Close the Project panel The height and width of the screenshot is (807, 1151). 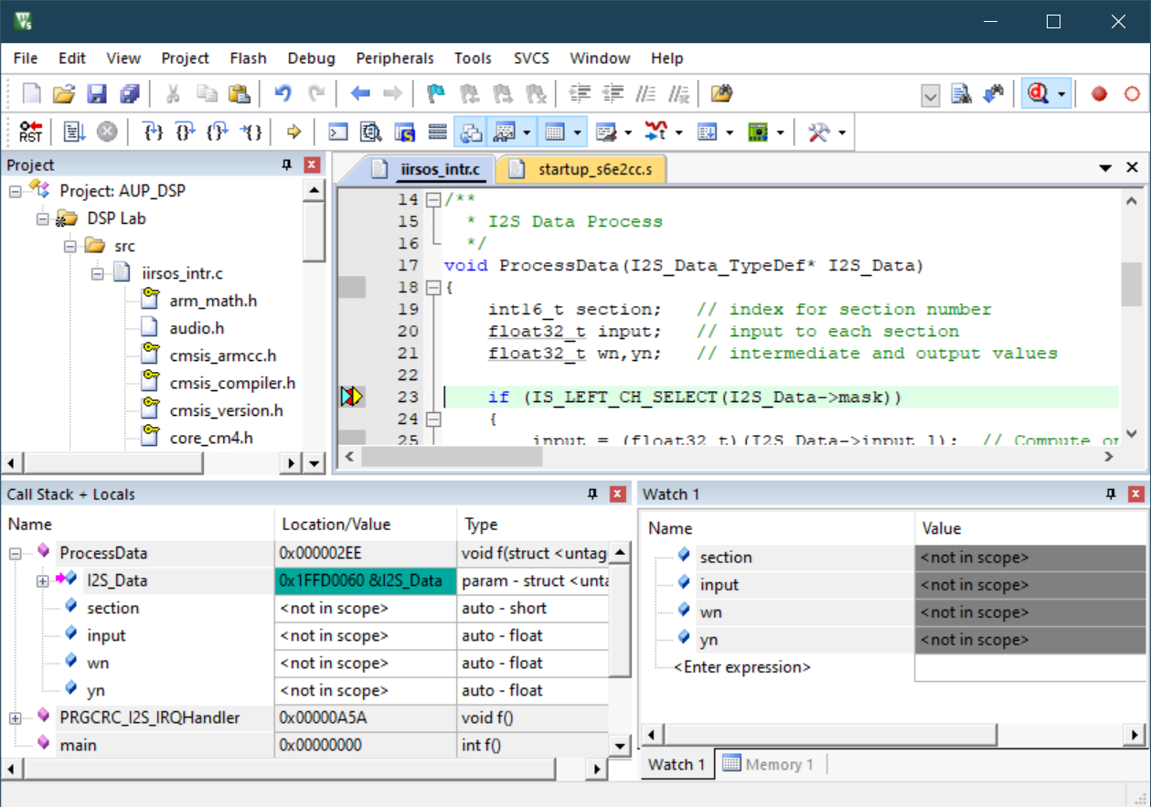coord(312,165)
